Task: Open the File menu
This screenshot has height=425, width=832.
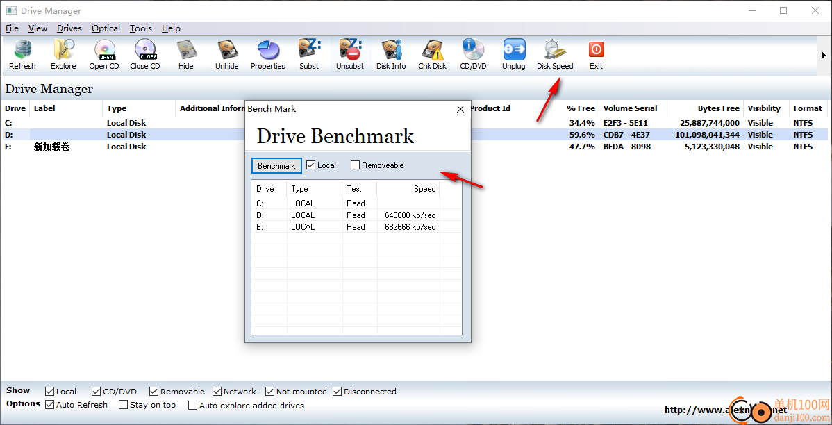Action: pos(12,28)
